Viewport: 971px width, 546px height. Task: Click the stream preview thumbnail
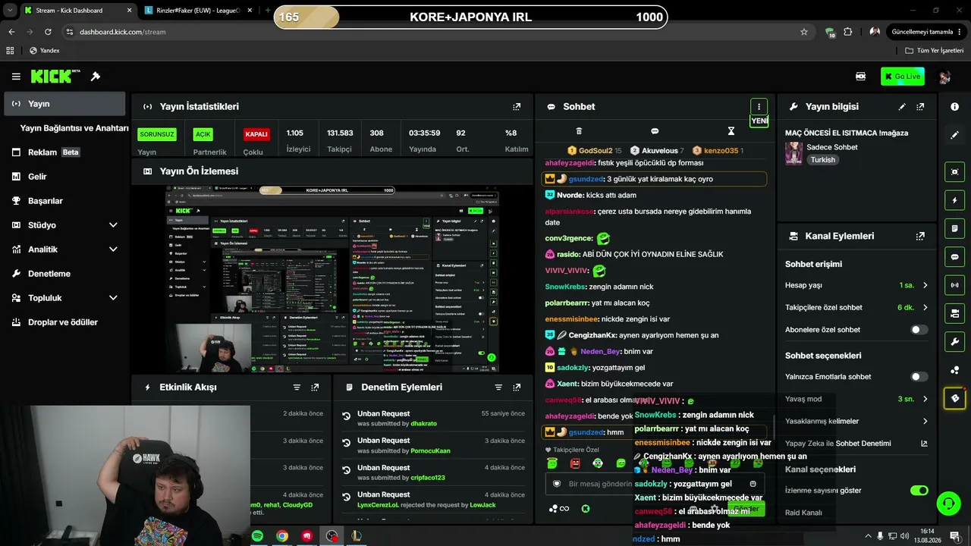coord(332,279)
